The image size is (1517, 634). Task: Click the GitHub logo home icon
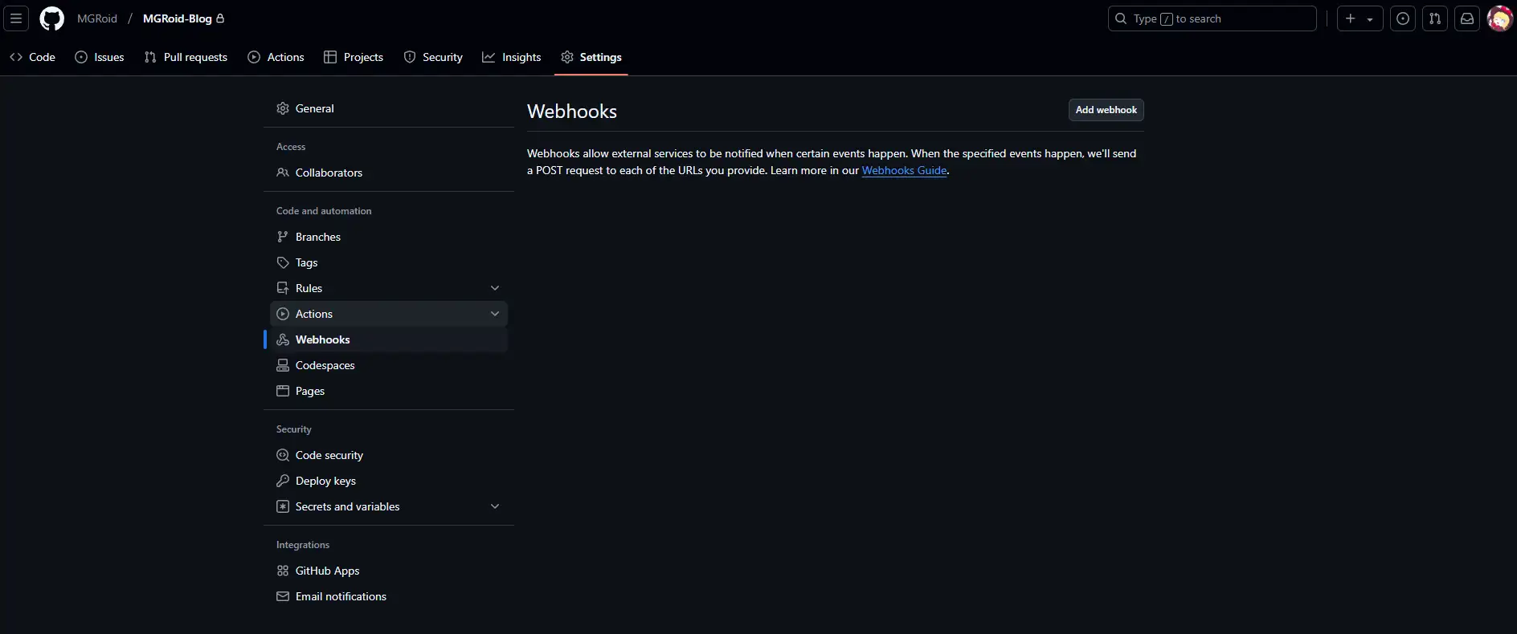(x=52, y=18)
